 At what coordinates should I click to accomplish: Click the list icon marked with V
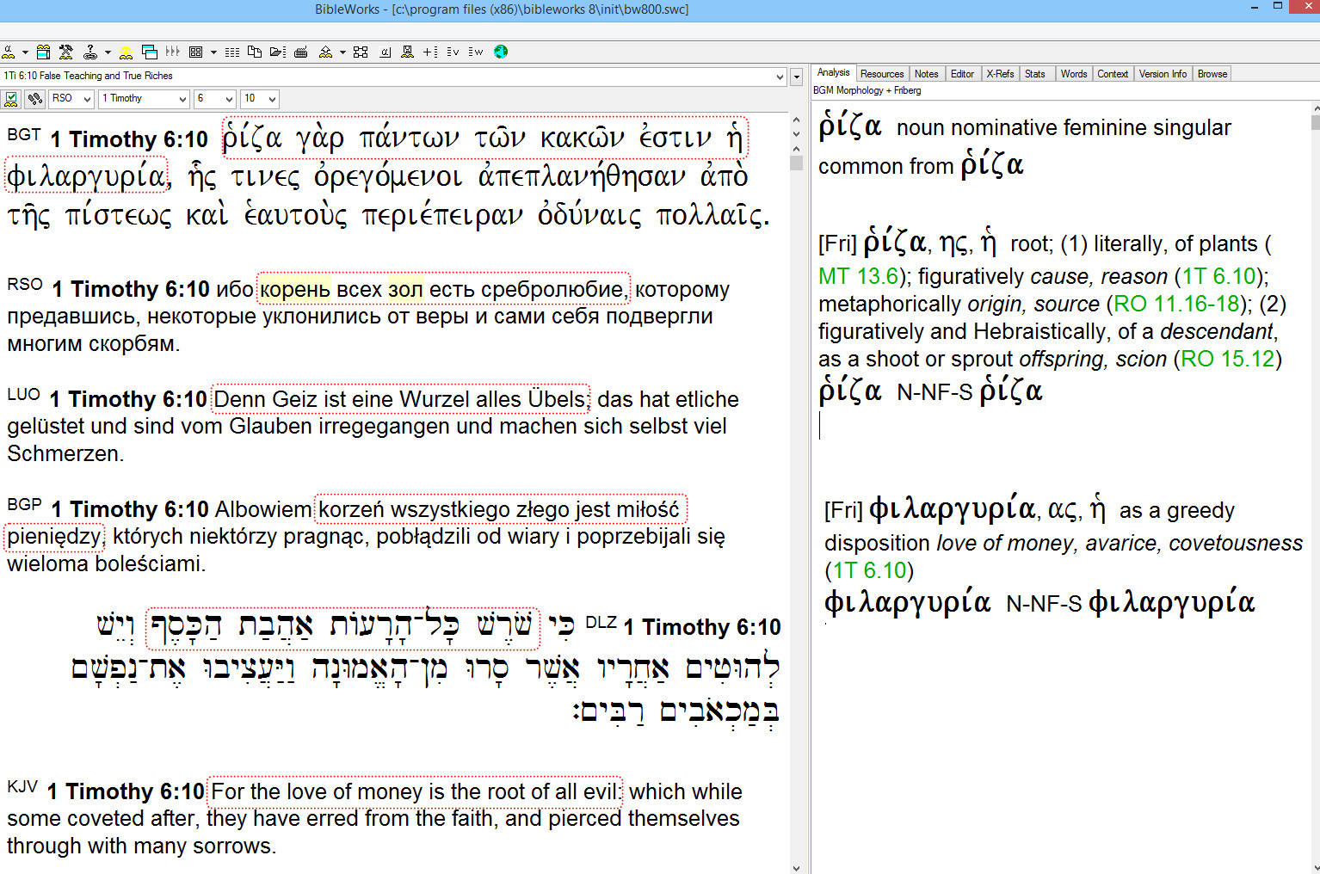[453, 52]
